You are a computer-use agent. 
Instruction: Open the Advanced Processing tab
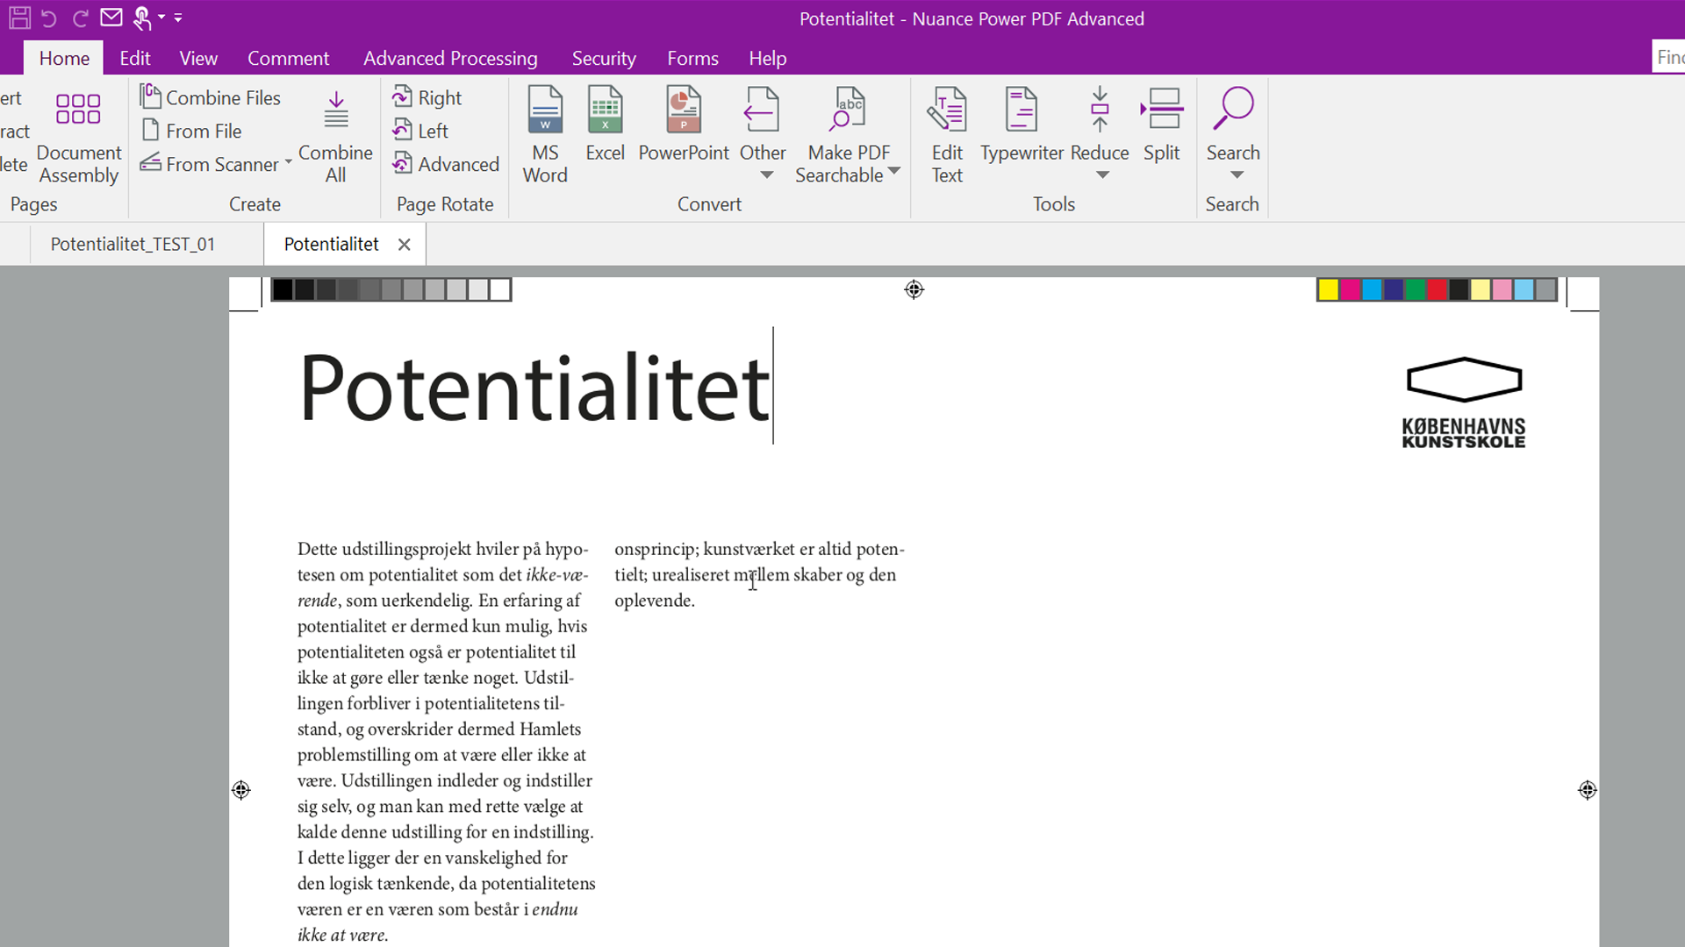point(450,58)
